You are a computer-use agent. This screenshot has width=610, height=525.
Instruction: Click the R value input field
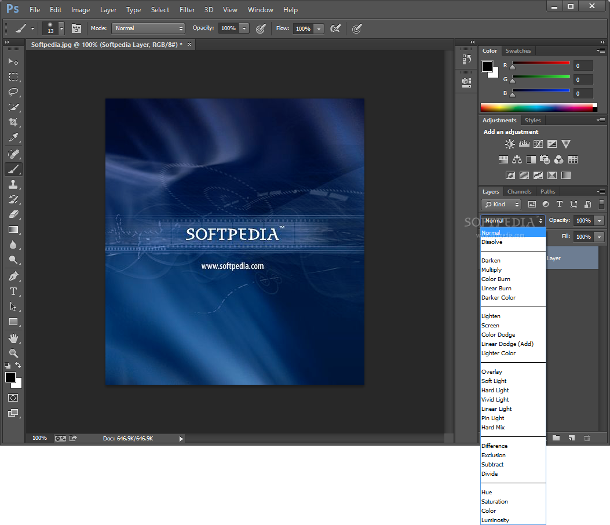point(583,66)
